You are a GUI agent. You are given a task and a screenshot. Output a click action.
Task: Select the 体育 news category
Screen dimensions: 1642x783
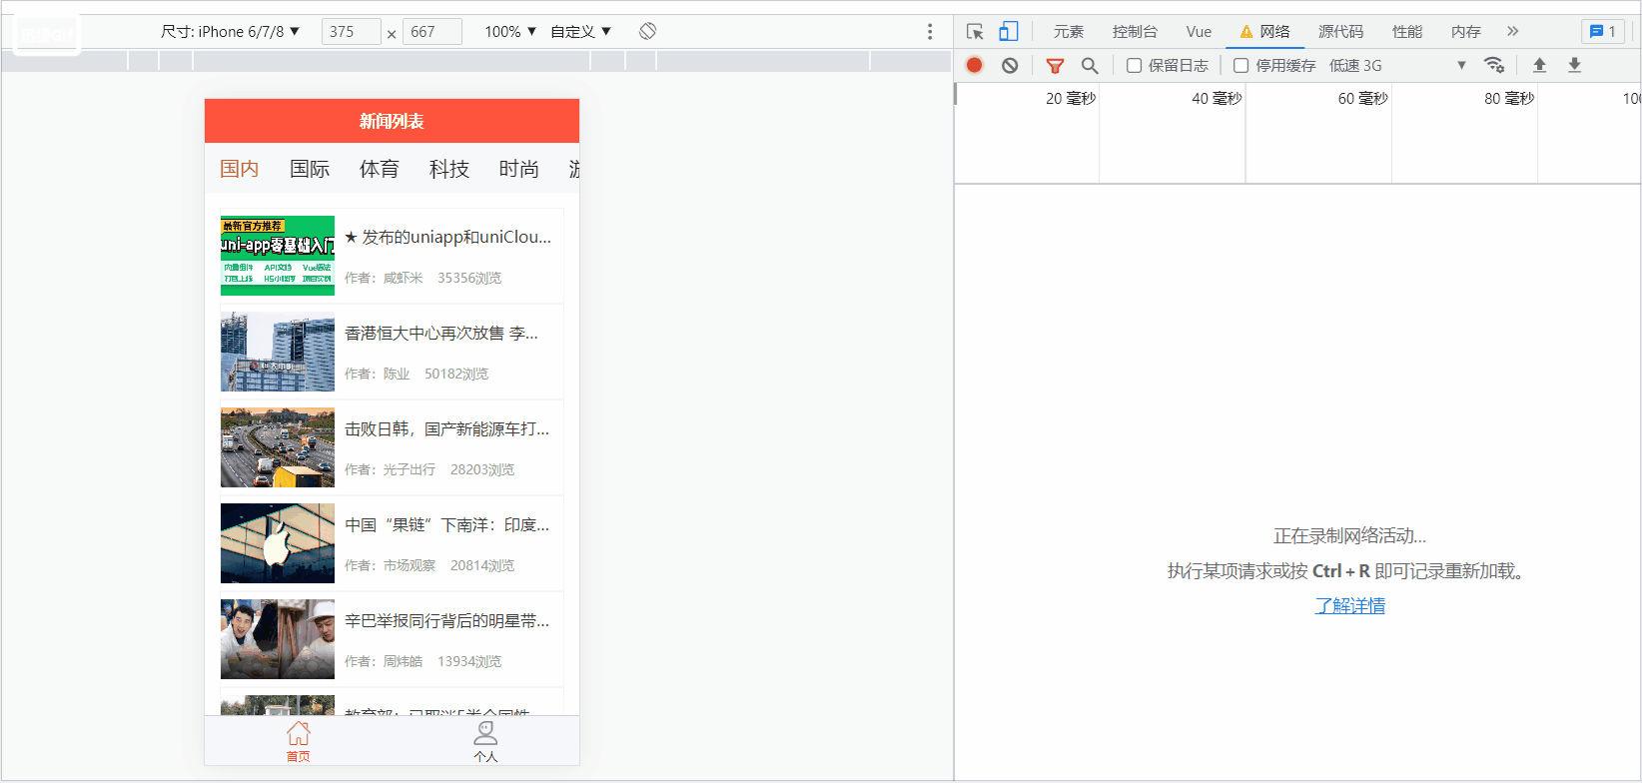coord(380,169)
